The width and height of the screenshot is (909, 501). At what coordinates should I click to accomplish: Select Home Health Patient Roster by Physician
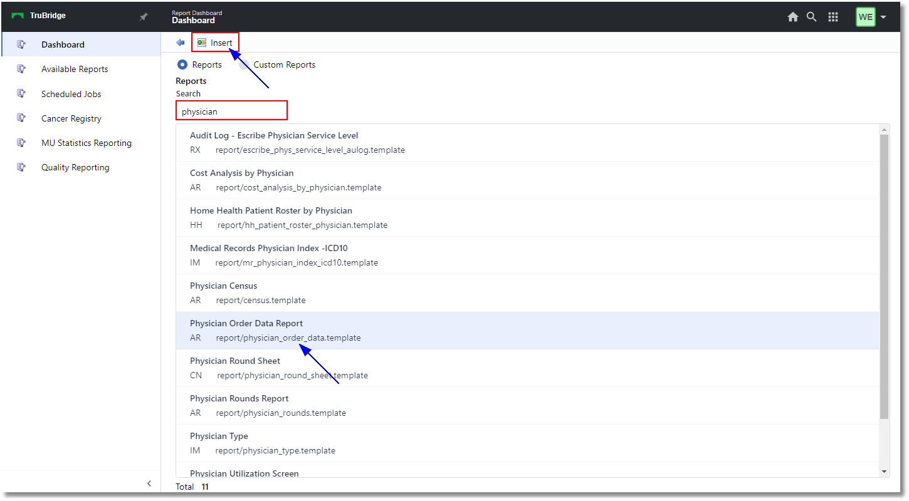coord(527,218)
